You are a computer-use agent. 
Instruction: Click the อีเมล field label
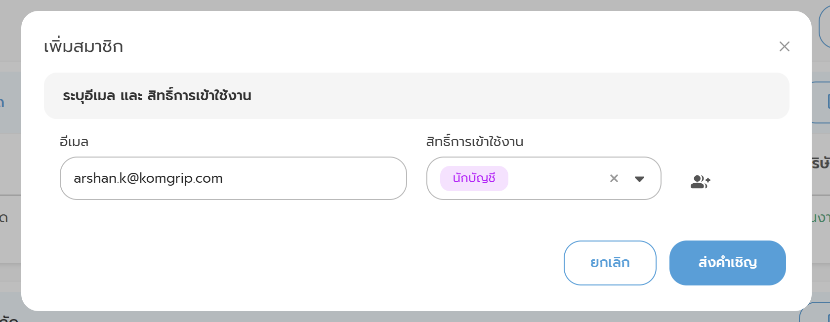pos(74,142)
